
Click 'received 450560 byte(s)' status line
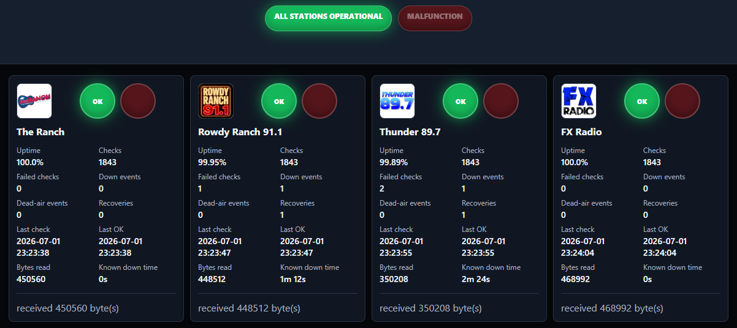pos(67,308)
